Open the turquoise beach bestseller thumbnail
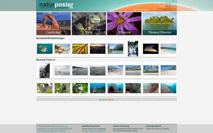This screenshot has height=133, width=213. 168,49
